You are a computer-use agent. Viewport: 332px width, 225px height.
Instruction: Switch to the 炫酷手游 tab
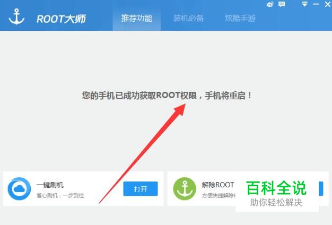point(240,19)
